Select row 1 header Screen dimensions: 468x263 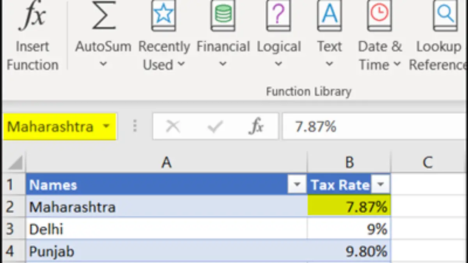tap(13, 185)
